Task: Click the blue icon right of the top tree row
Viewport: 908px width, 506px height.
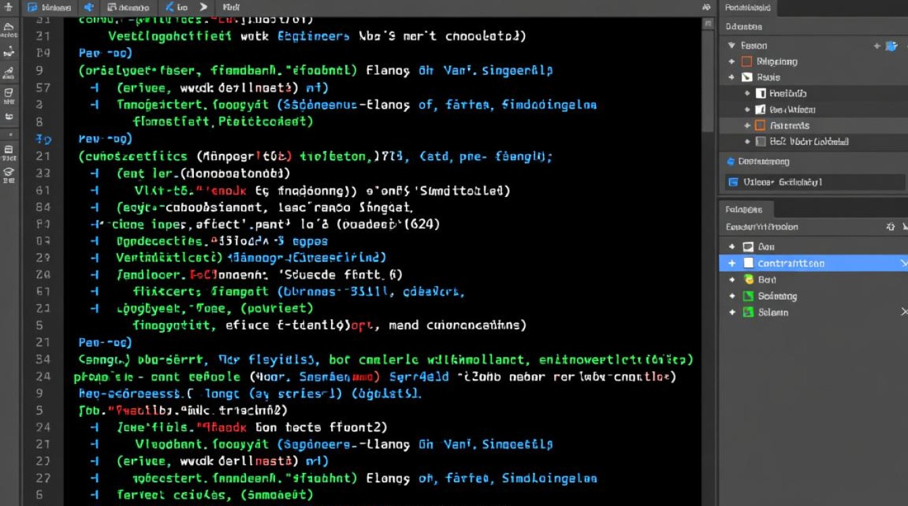Action: point(892,46)
